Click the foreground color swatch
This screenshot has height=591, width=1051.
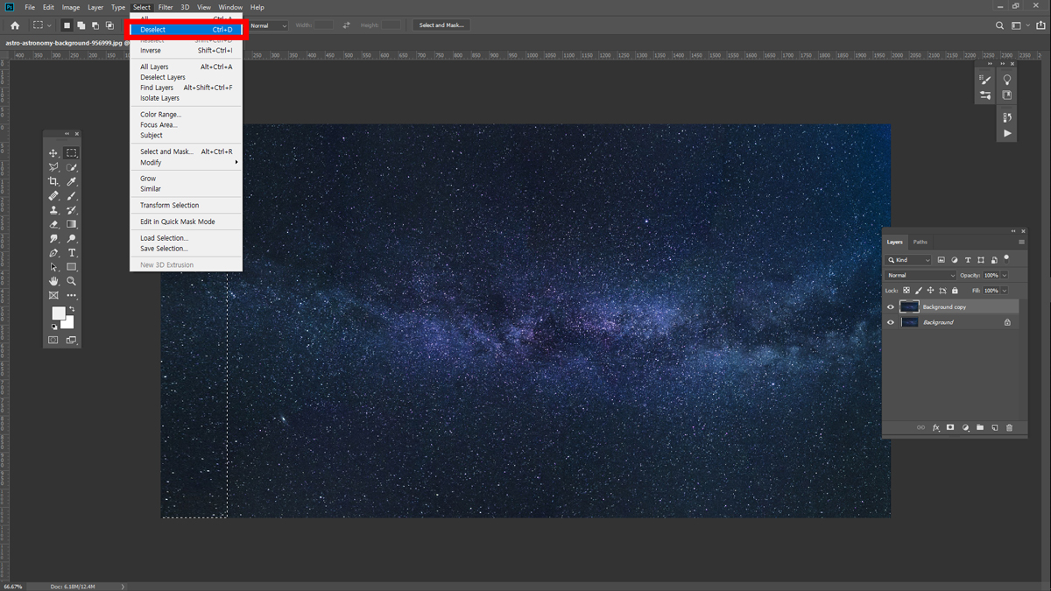(59, 313)
